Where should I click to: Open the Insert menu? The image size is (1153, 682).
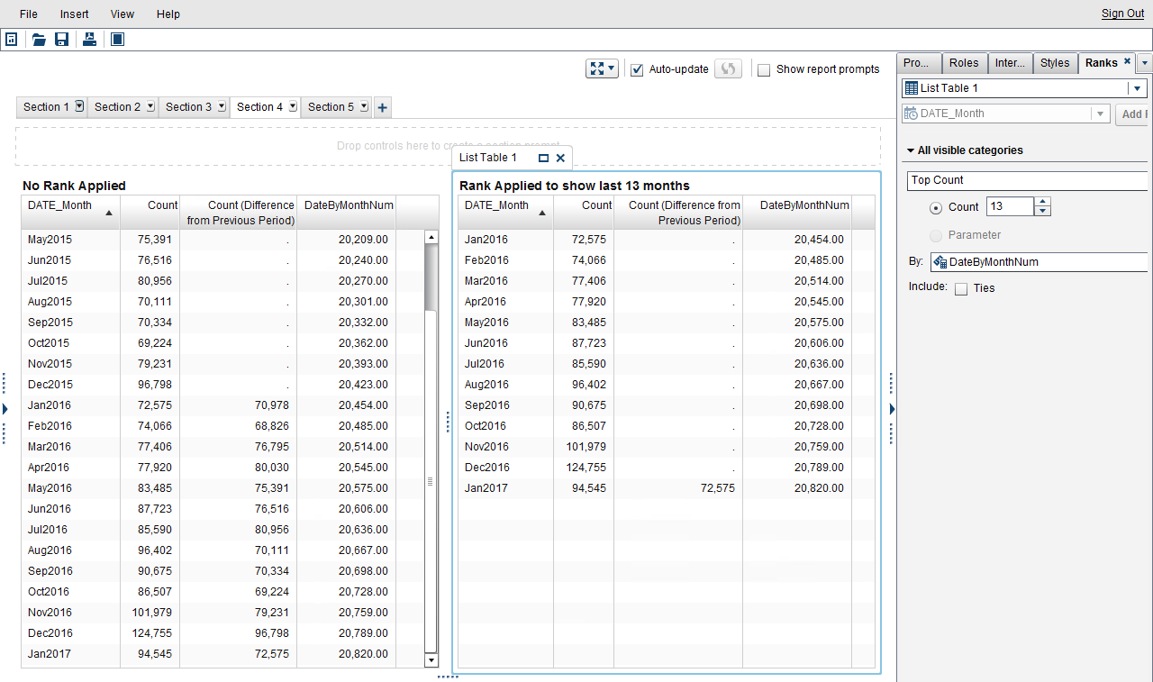(75, 14)
